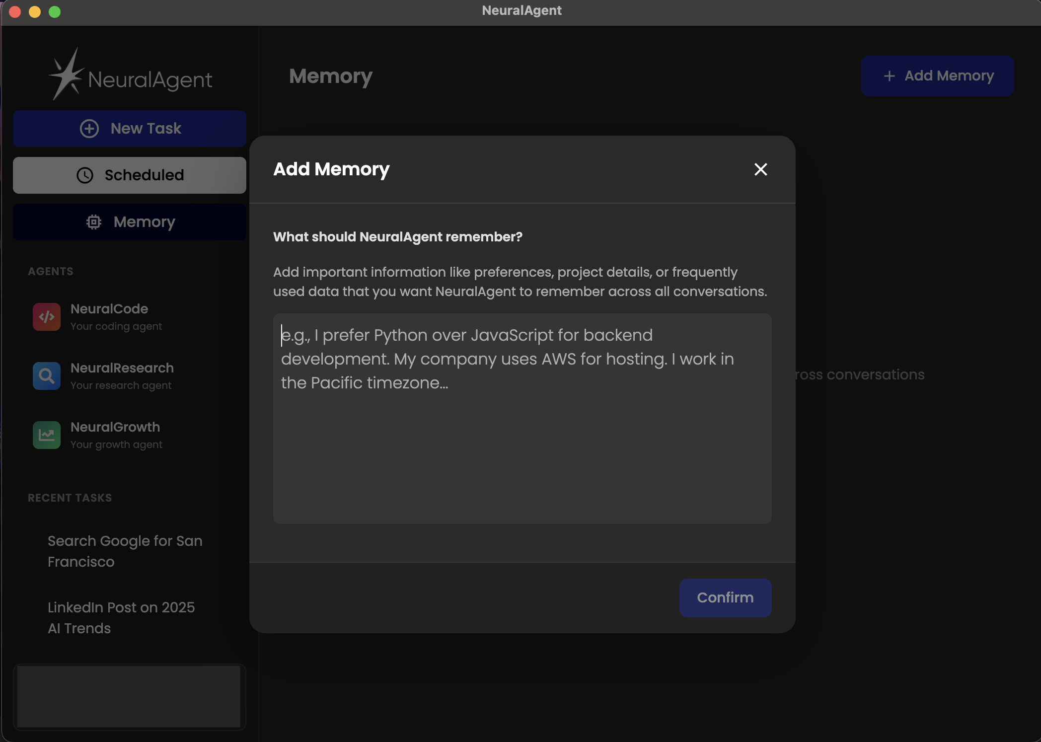
Task: Open recent task LinkedIn Post on 2025 AI Trends
Action: [121, 617]
